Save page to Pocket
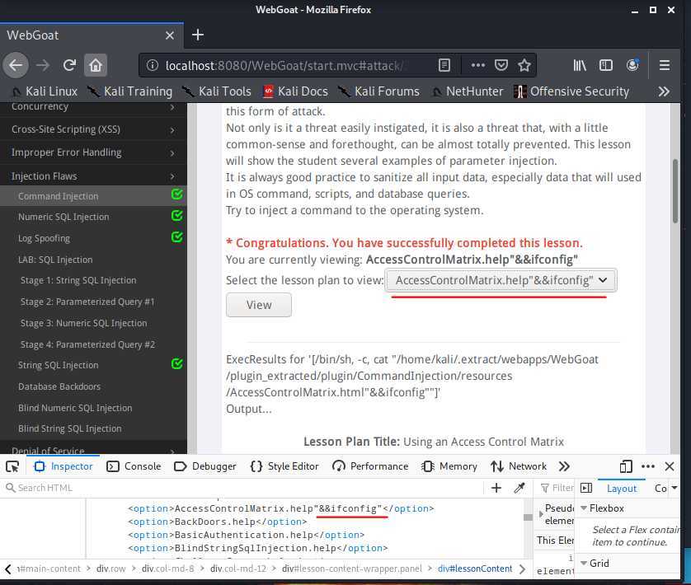 (501, 66)
